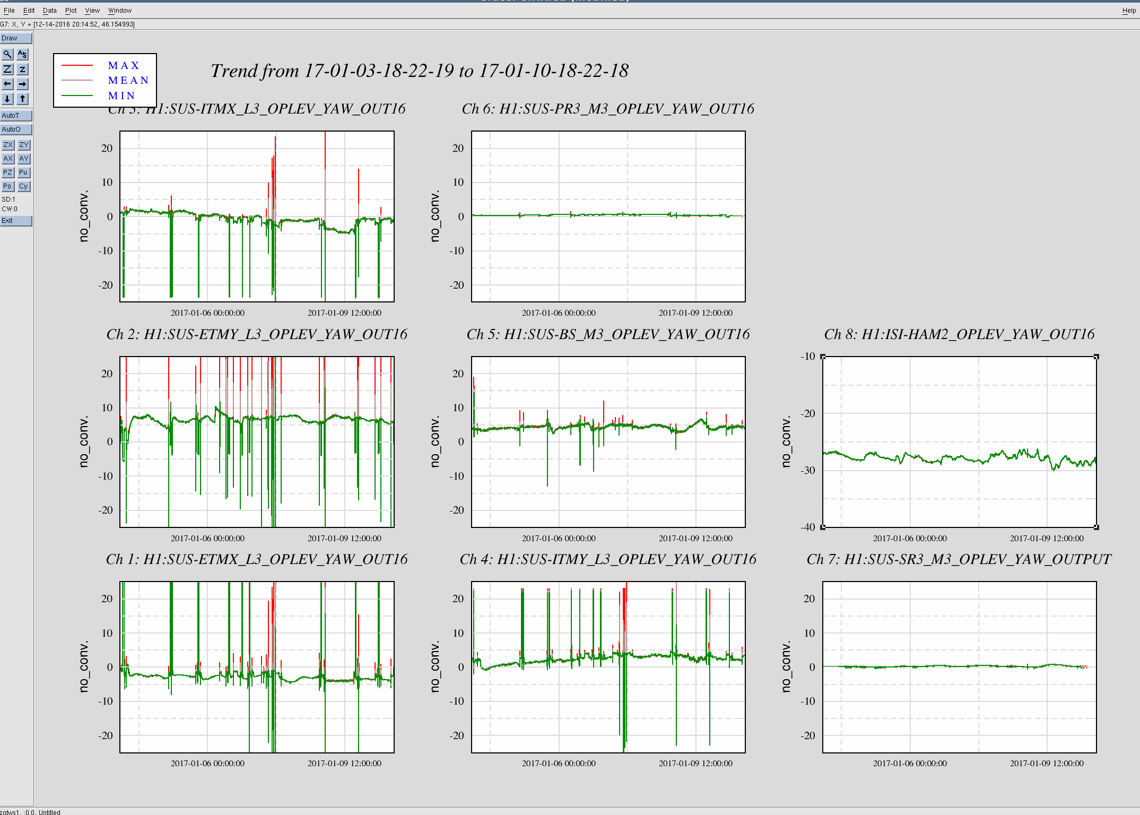Viewport: 1140px width, 815px height.
Task: Click the AutoO button
Action: pyautogui.click(x=16, y=129)
